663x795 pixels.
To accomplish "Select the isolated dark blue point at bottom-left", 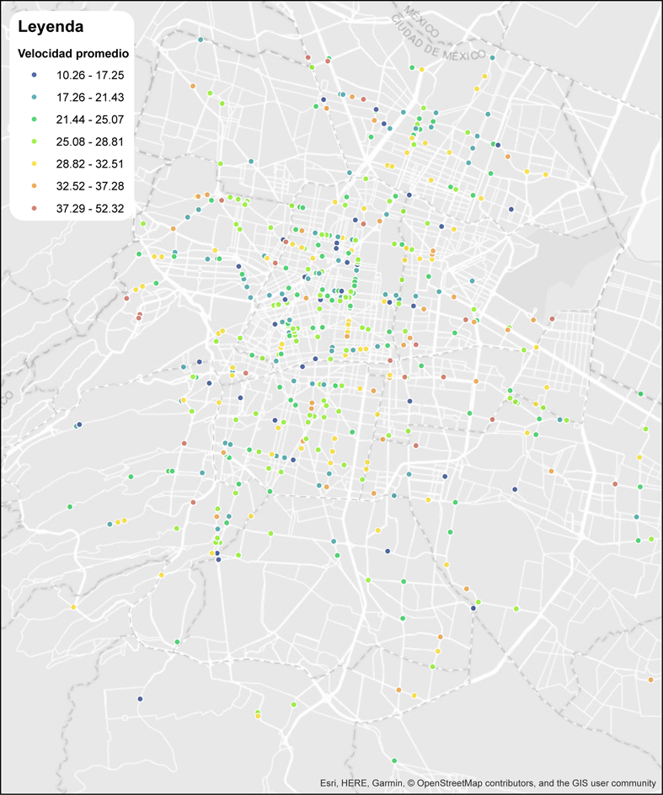I will (x=140, y=699).
